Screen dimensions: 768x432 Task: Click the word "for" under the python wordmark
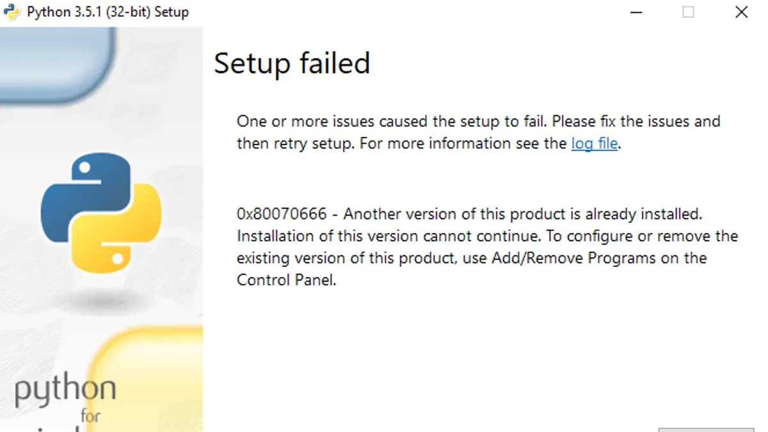[91, 416]
